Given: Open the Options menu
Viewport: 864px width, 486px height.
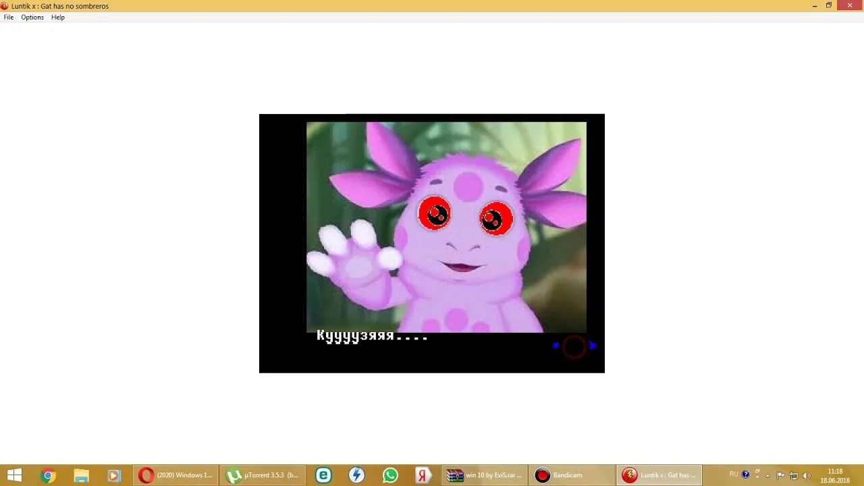Looking at the screenshot, I should click(x=32, y=18).
